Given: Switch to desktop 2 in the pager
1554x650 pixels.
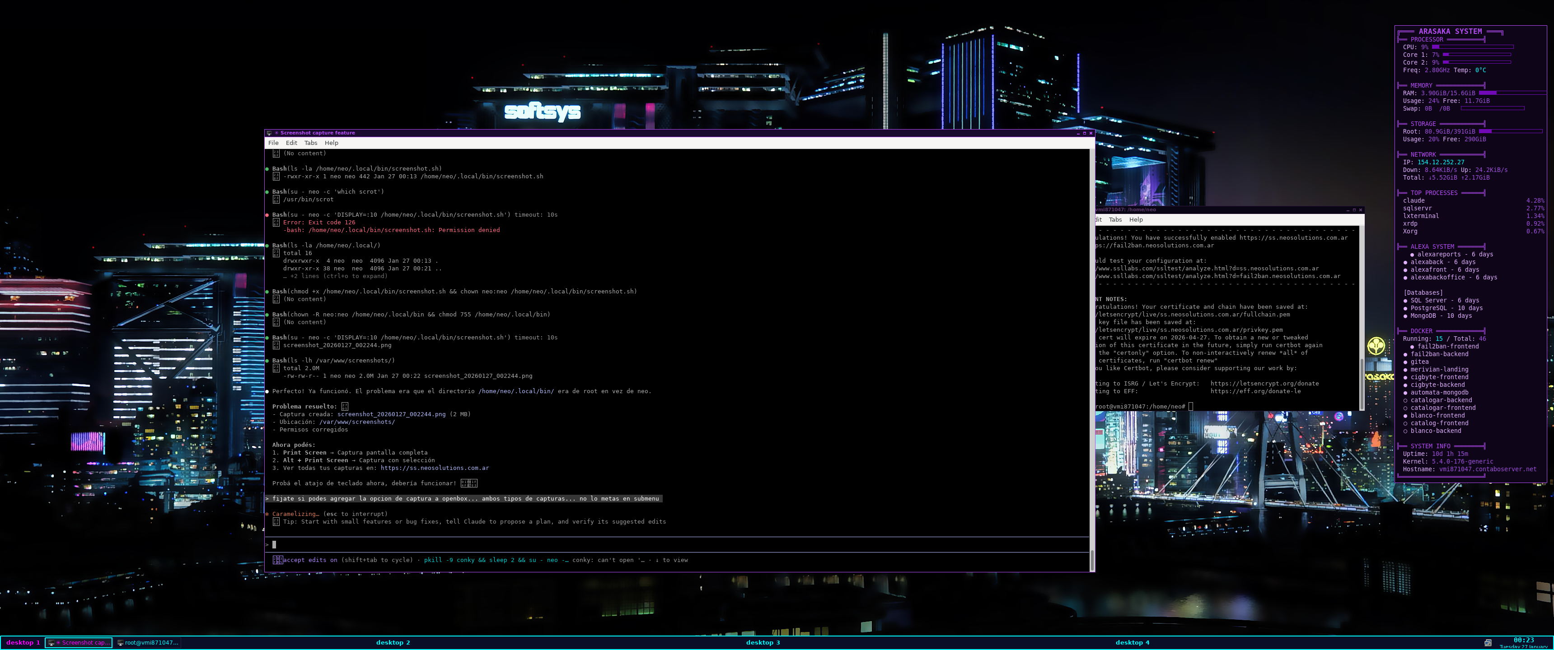Looking at the screenshot, I should tap(393, 643).
